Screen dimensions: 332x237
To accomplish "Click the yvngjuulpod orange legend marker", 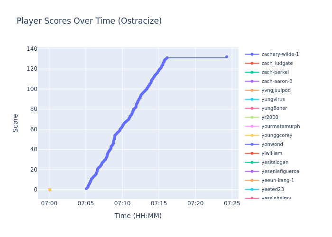I will [252, 91].
